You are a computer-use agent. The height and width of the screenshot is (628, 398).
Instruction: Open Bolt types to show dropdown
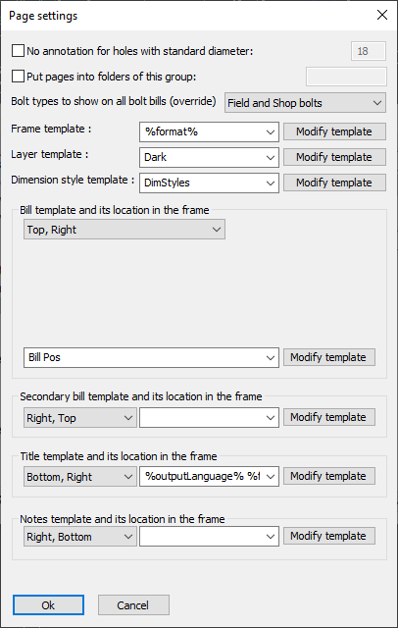tap(305, 103)
